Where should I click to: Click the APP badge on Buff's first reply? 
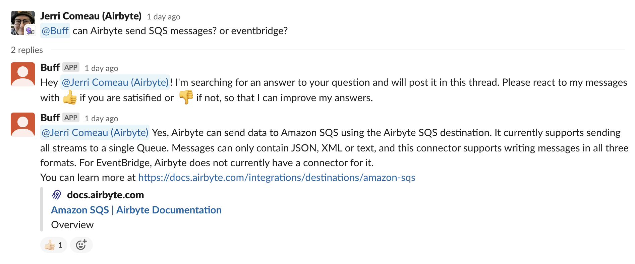coord(71,67)
